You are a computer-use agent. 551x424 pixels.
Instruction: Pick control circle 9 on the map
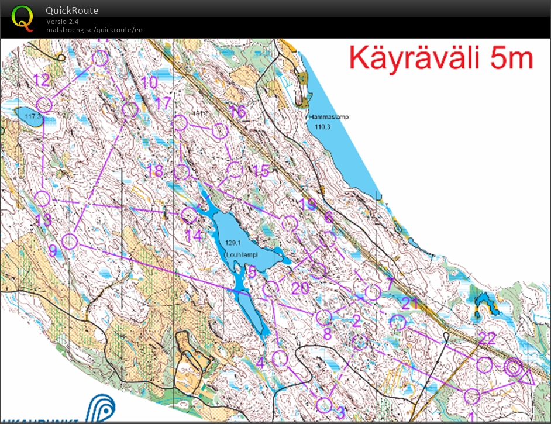click(x=70, y=241)
